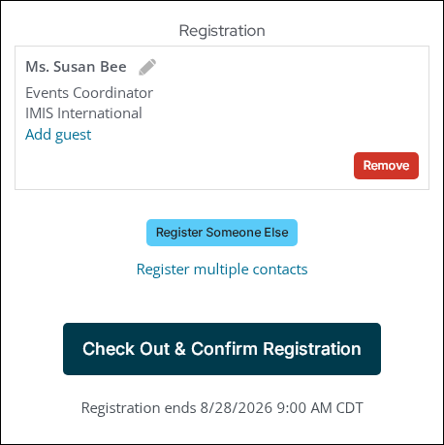Viewport: 444px width, 445px height.
Task: Proceed to checkout with the dark button
Action: point(222,349)
